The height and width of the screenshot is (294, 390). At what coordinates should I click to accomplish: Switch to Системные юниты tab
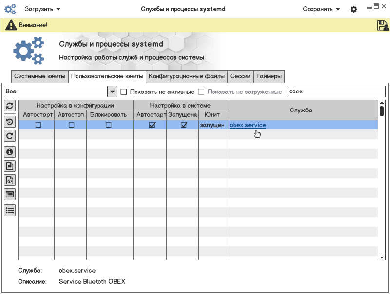tap(39, 76)
